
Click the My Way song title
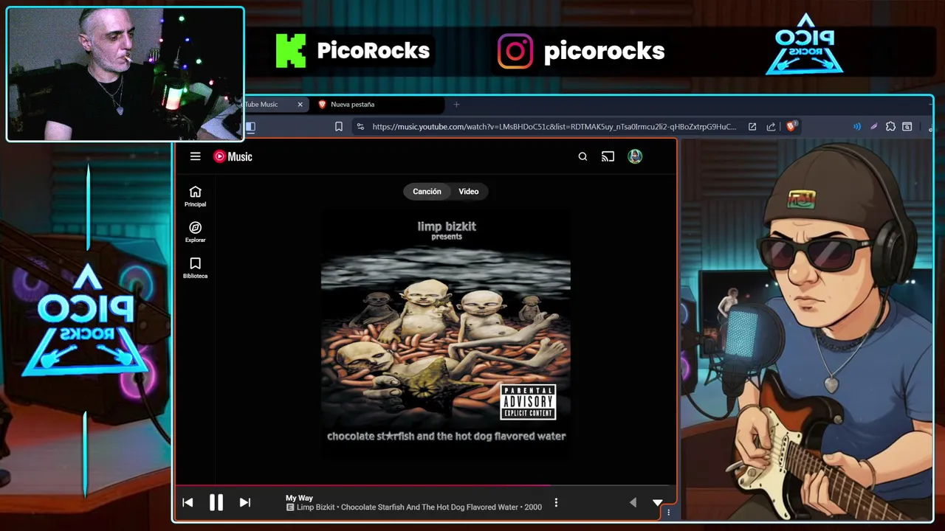coord(299,498)
